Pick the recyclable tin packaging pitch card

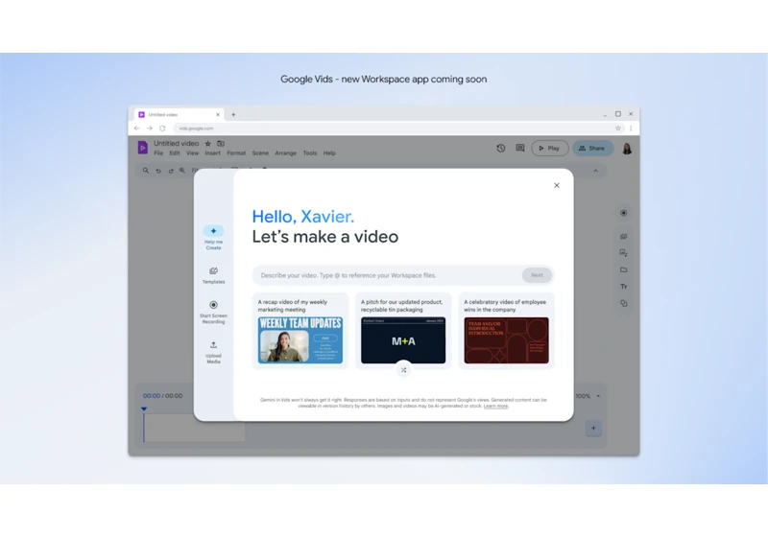click(403, 331)
